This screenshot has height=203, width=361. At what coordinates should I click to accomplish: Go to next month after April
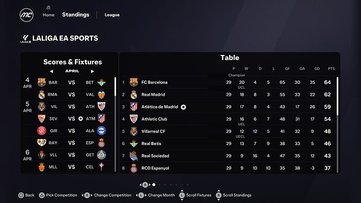pyautogui.click(x=92, y=71)
